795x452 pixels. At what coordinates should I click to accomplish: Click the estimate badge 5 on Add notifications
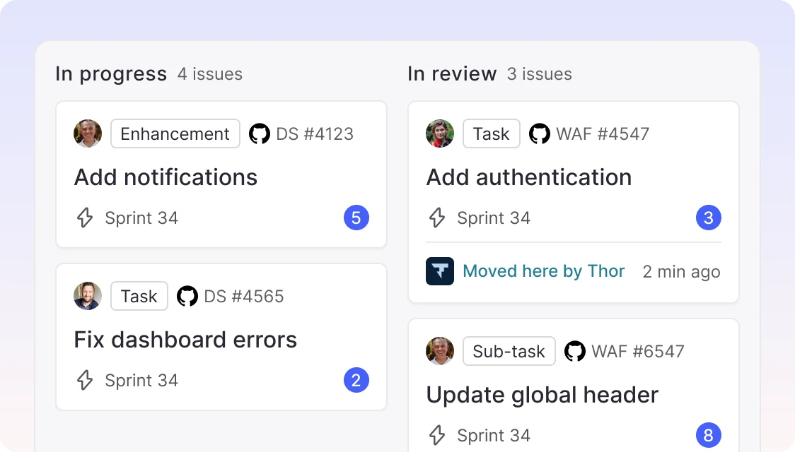pyautogui.click(x=356, y=218)
